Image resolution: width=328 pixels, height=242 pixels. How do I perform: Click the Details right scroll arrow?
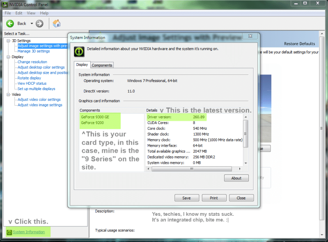240,169
